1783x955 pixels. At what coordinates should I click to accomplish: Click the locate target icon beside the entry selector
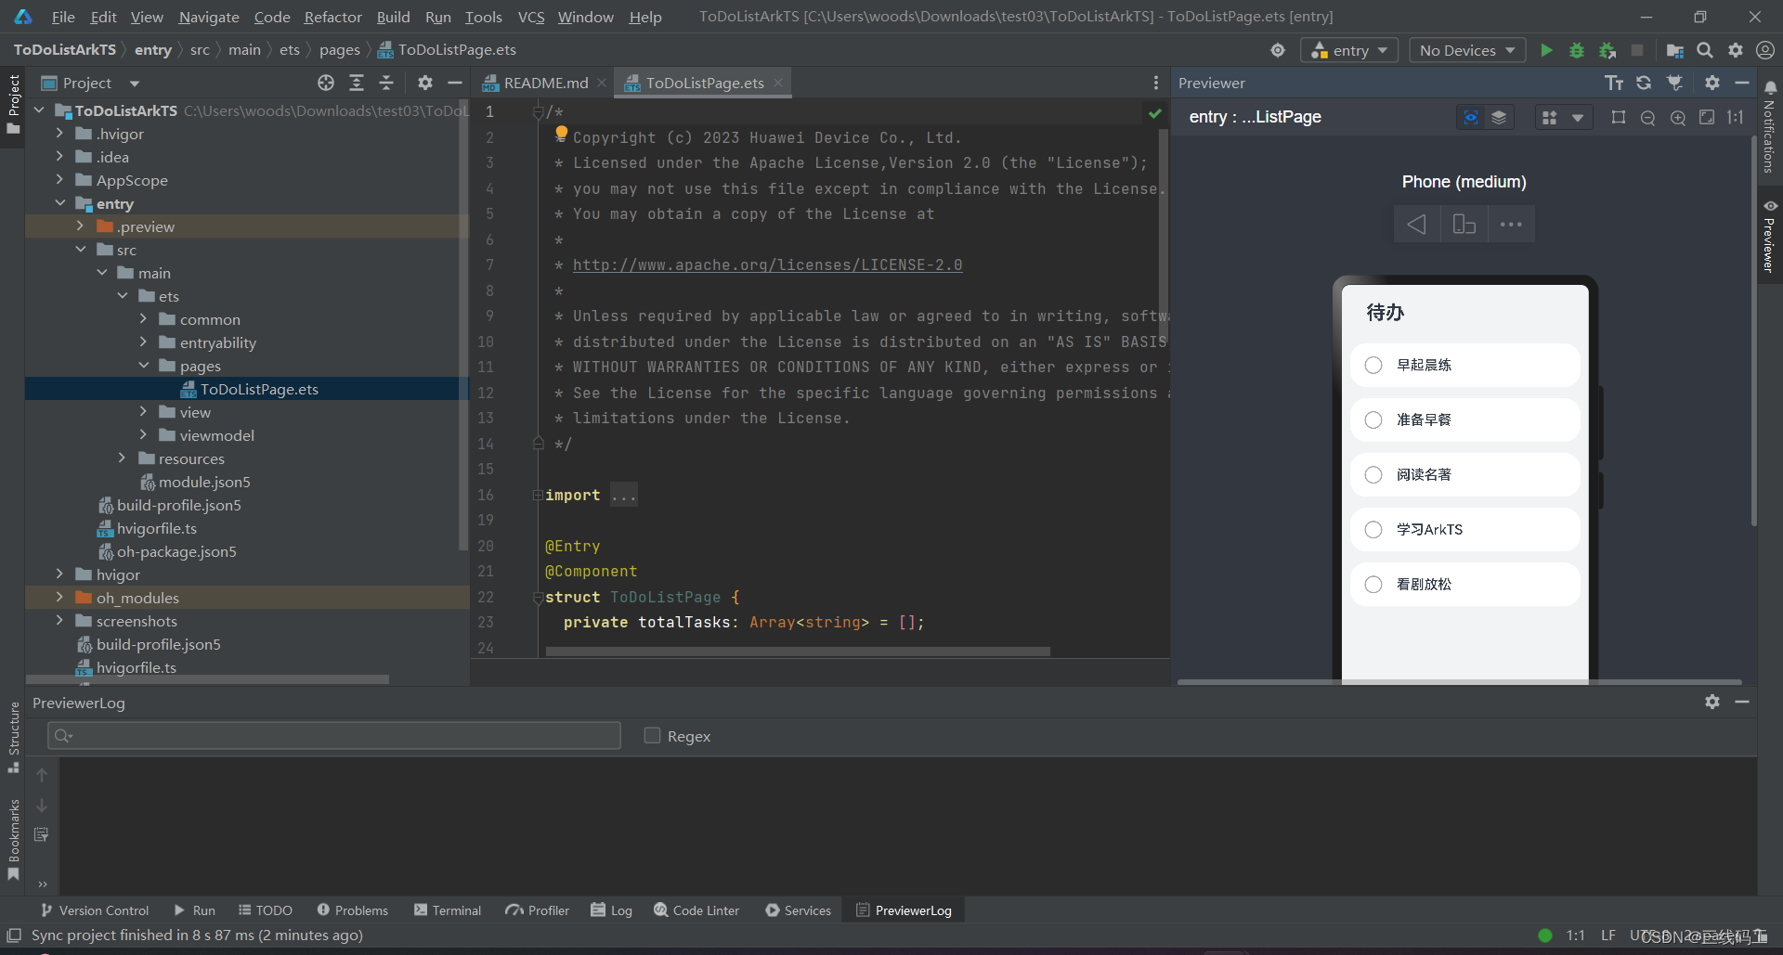1278,50
